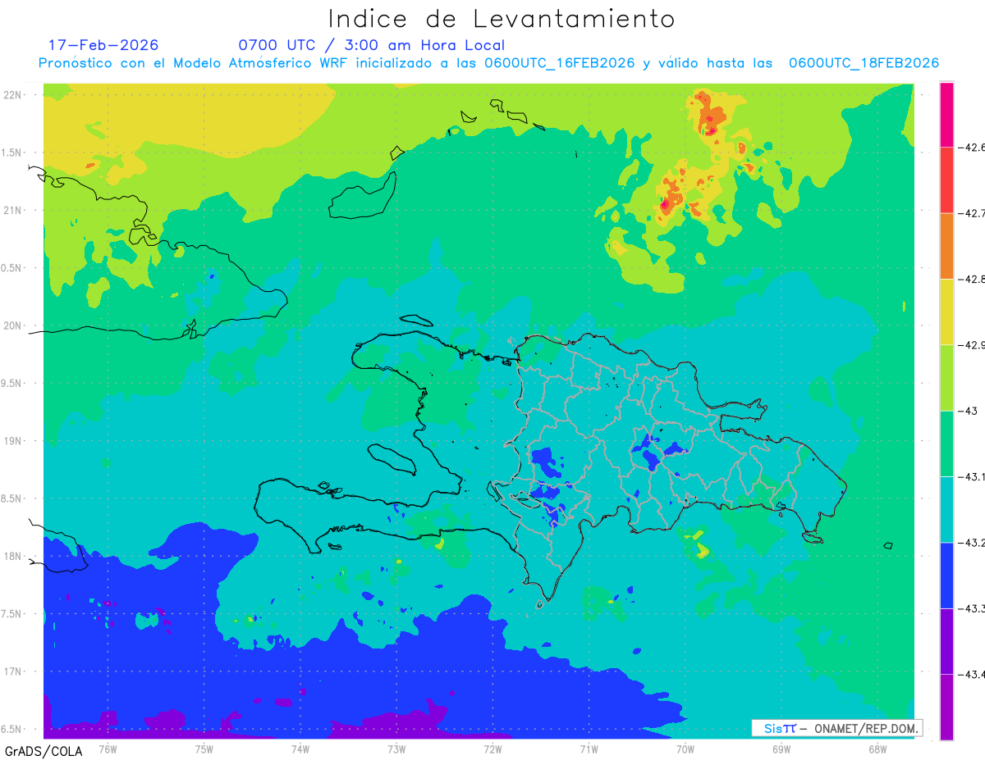Click the '71W' longitude label
The image size is (985, 760).
pyautogui.click(x=589, y=749)
